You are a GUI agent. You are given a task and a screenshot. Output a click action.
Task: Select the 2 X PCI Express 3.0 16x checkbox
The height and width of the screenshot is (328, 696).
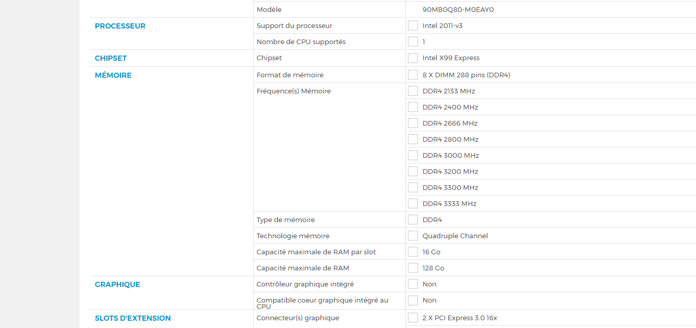click(413, 318)
